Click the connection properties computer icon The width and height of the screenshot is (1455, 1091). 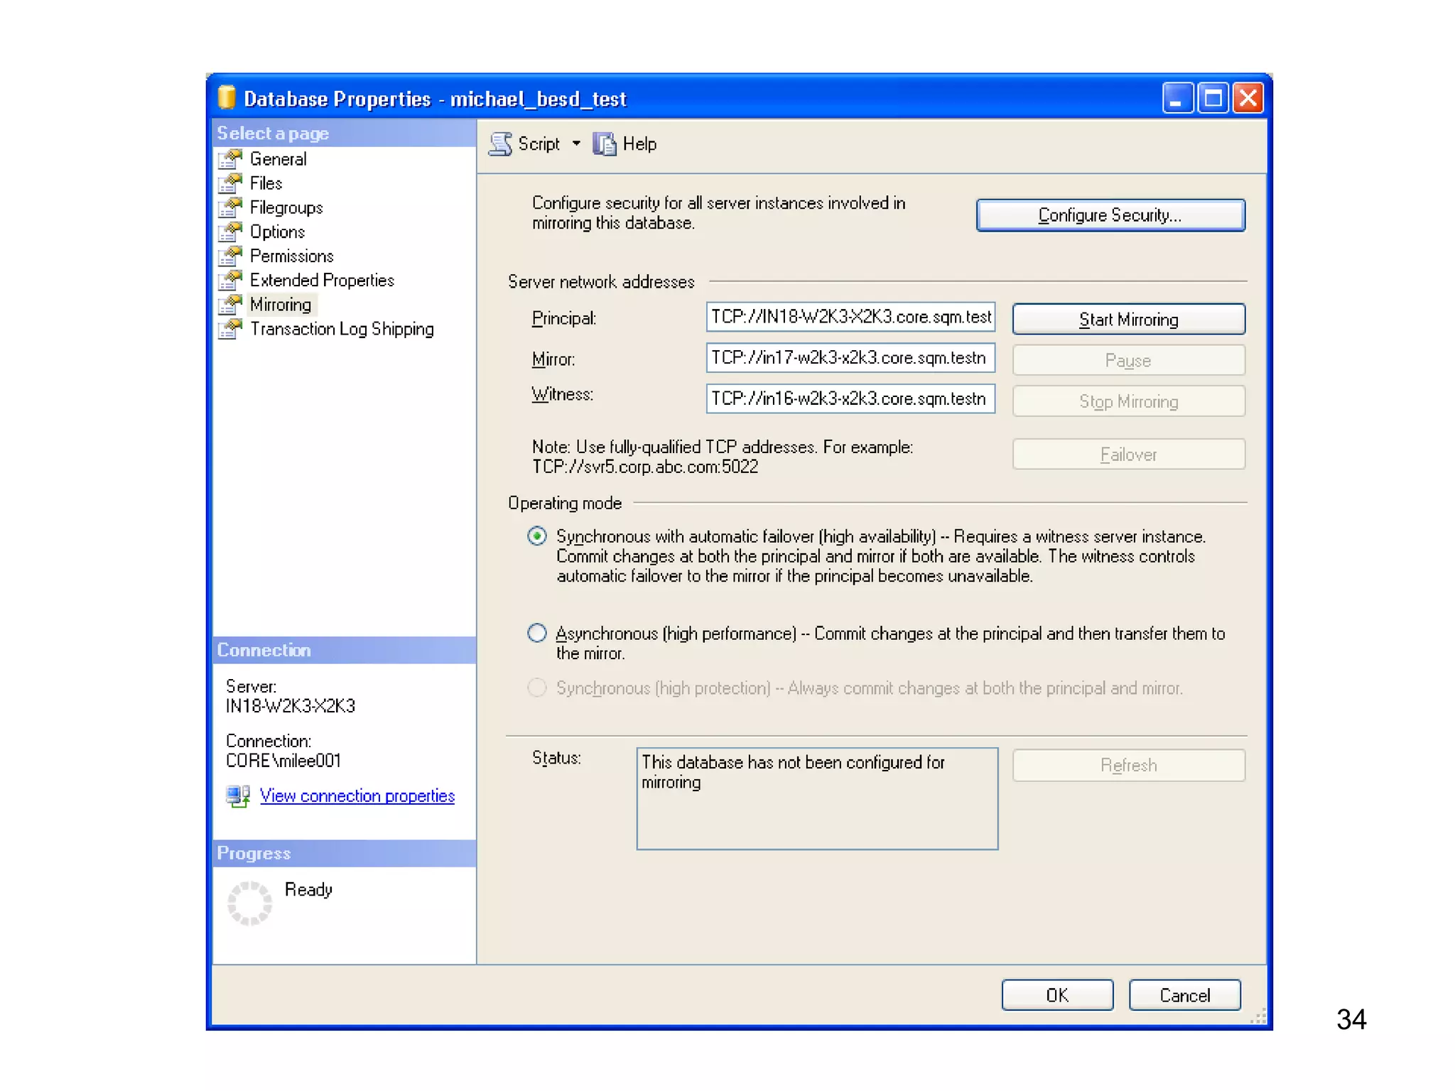238,796
